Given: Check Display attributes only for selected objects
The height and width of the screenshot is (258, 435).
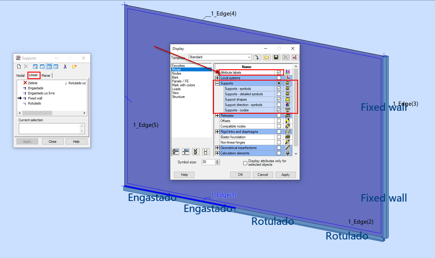Looking at the screenshot, I should pyautogui.click(x=245, y=163).
